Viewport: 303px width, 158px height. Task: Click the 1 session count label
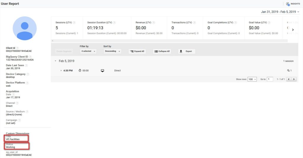tap(288, 61)
